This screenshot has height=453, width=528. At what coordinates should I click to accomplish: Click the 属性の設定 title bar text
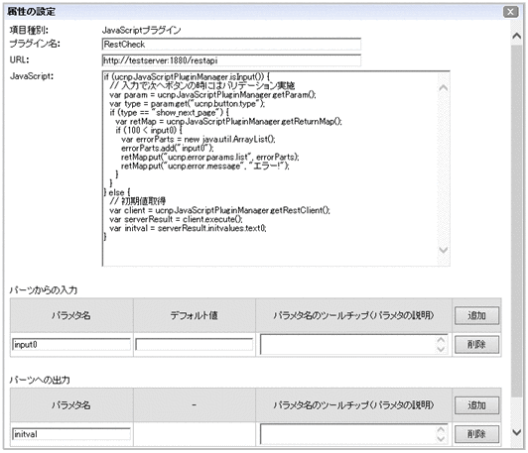click(x=31, y=12)
